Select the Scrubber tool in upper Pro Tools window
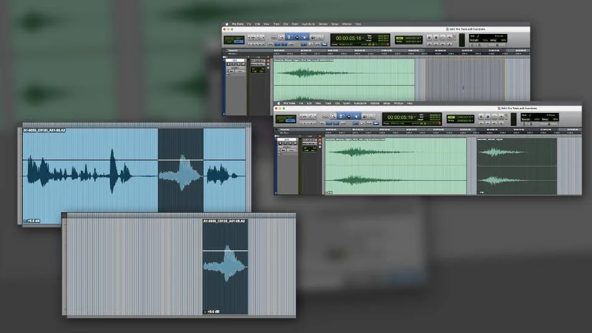The width and height of the screenshot is (592, 333). point(313,38)
